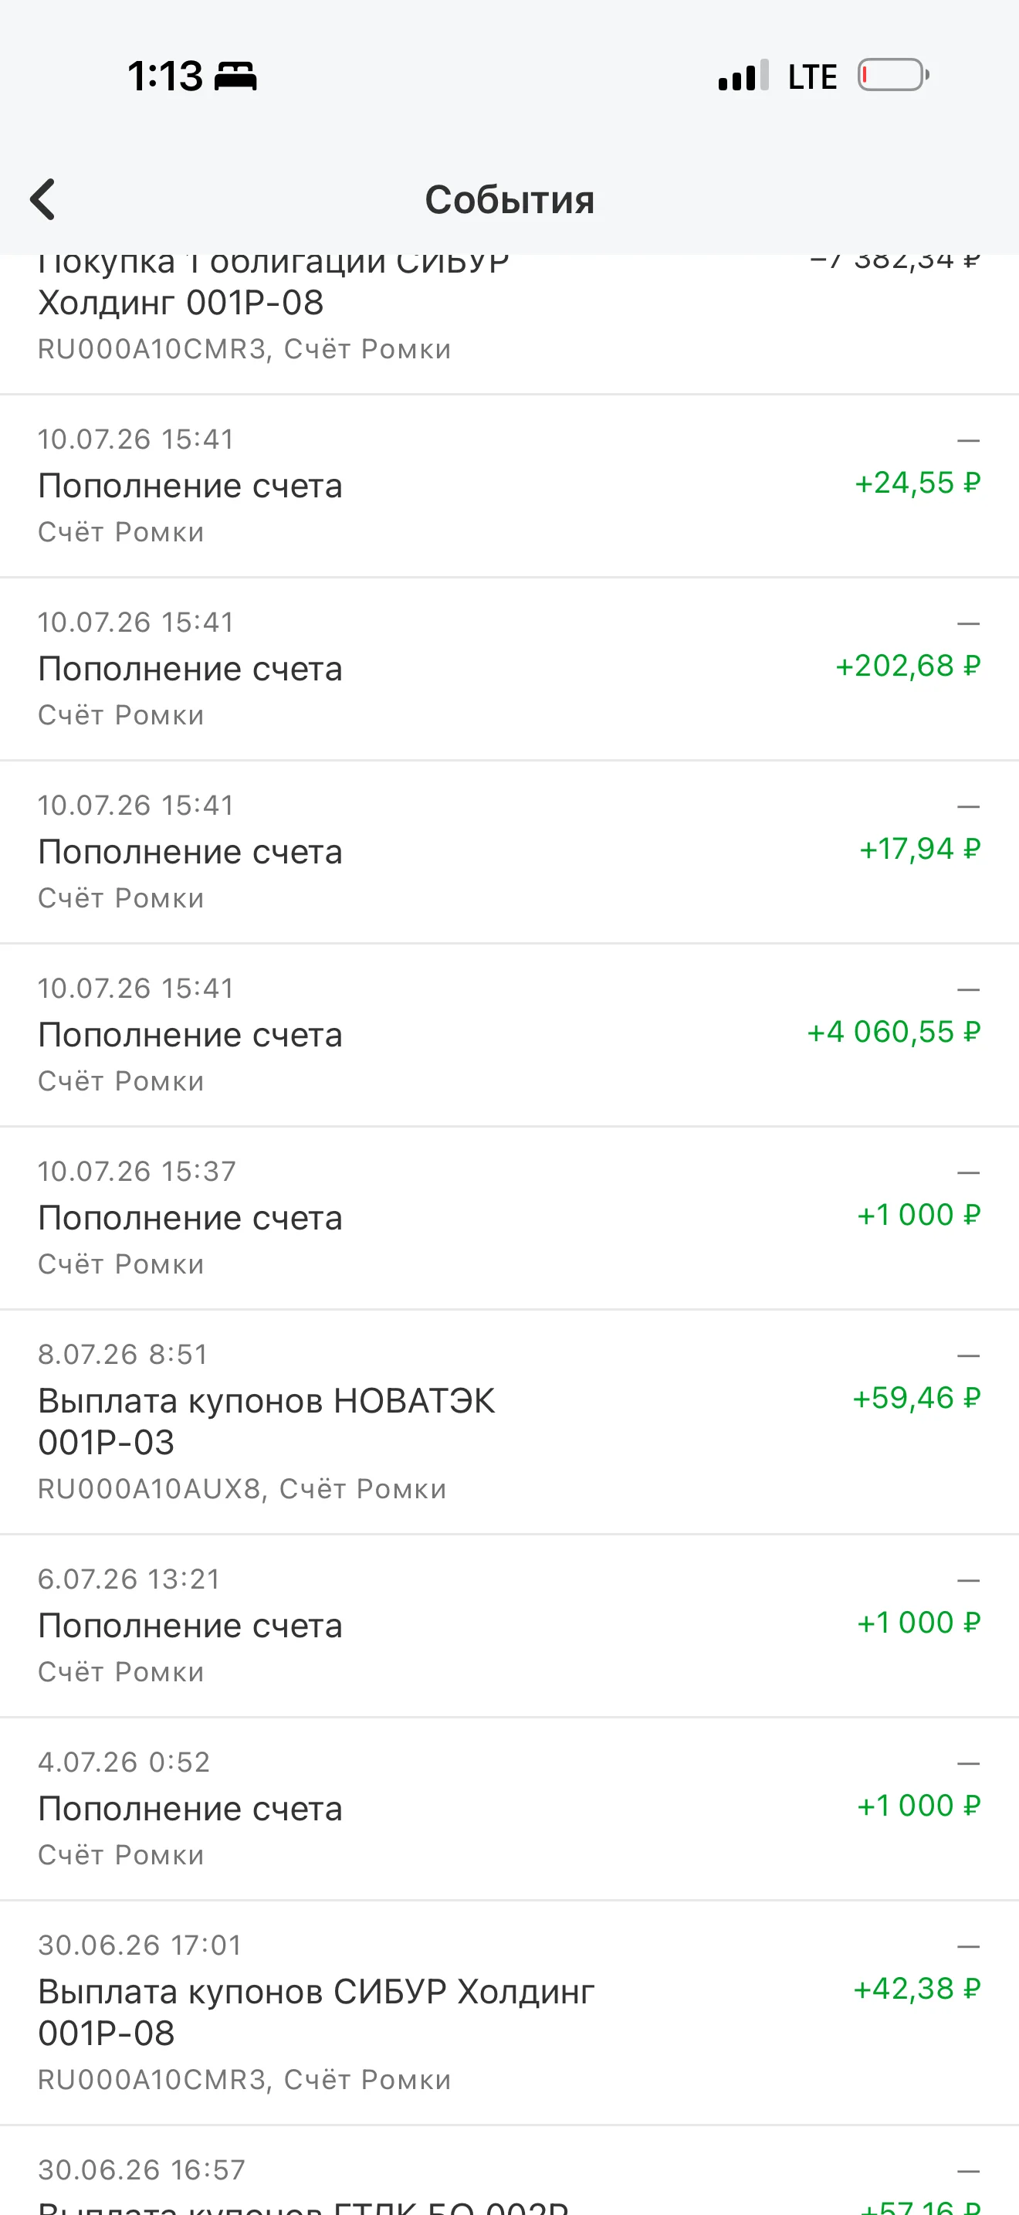Viewport: 1019px width, 2215px height.
Task: Open the +24,55 ₽ account top-up
Action: click(x=509, y=486)
